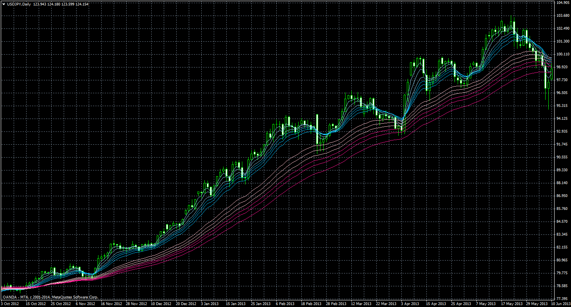The width and height of the screenshot is (571, 307).
Task: Click the OANDA MT4 MetaQuotes copyright text
Action: (50, 297)
